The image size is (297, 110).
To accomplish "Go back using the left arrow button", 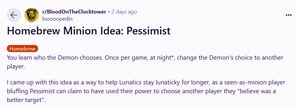I will pyautogui.click(x=14, y=15).
